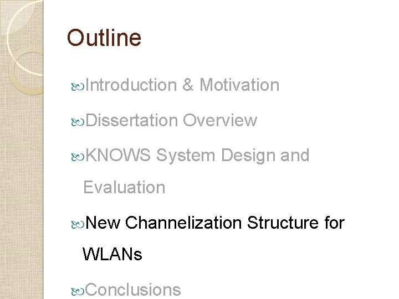Click the word Dissertation
Screen dimensions: 399x299
(x=132, y=121)
